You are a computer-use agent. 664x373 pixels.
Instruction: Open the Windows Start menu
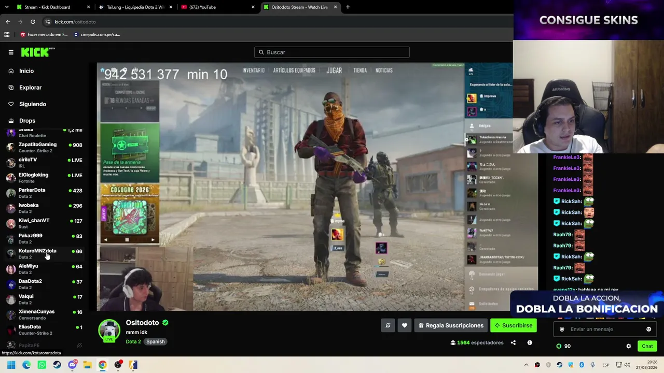[11, 365]
